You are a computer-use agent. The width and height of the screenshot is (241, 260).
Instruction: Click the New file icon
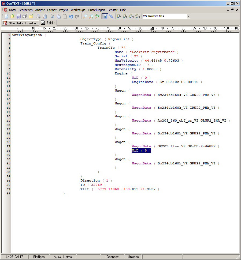(6, 16)
